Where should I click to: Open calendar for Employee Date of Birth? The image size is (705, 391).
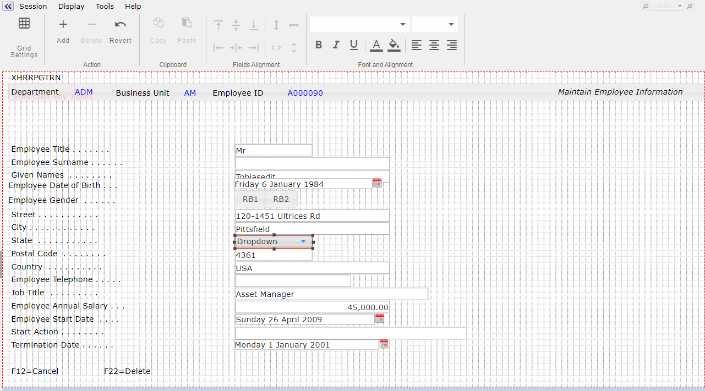(x=377, y=184)
